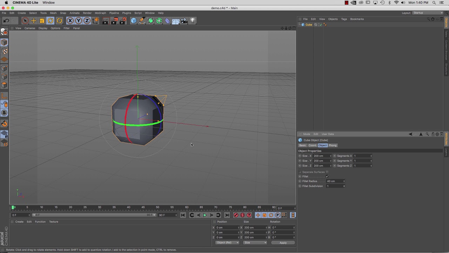Screen dimensions: 449x253
Task: Click the Apply button
Action: pyautogui.click(x=283, y=243)
